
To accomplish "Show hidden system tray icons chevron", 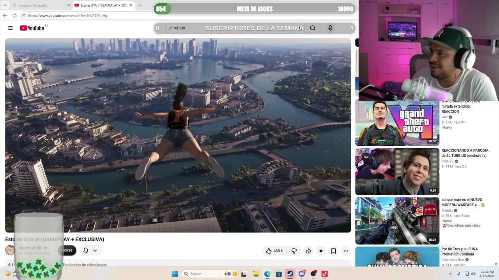I will point(450,274).
